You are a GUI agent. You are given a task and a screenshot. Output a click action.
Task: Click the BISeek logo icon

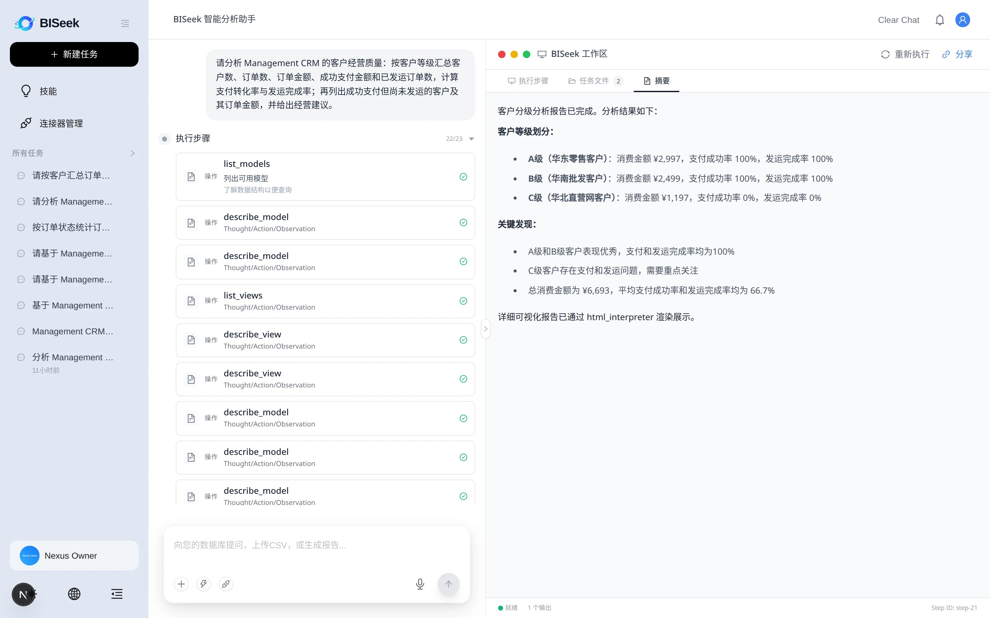click(24, 23)
